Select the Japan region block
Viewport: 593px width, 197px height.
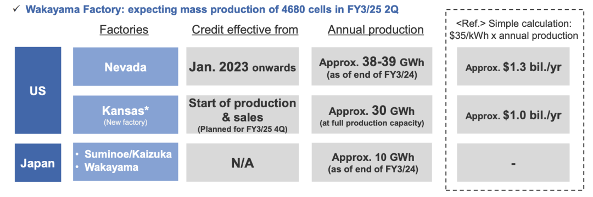pyautogui.click(x=38, y=163)
